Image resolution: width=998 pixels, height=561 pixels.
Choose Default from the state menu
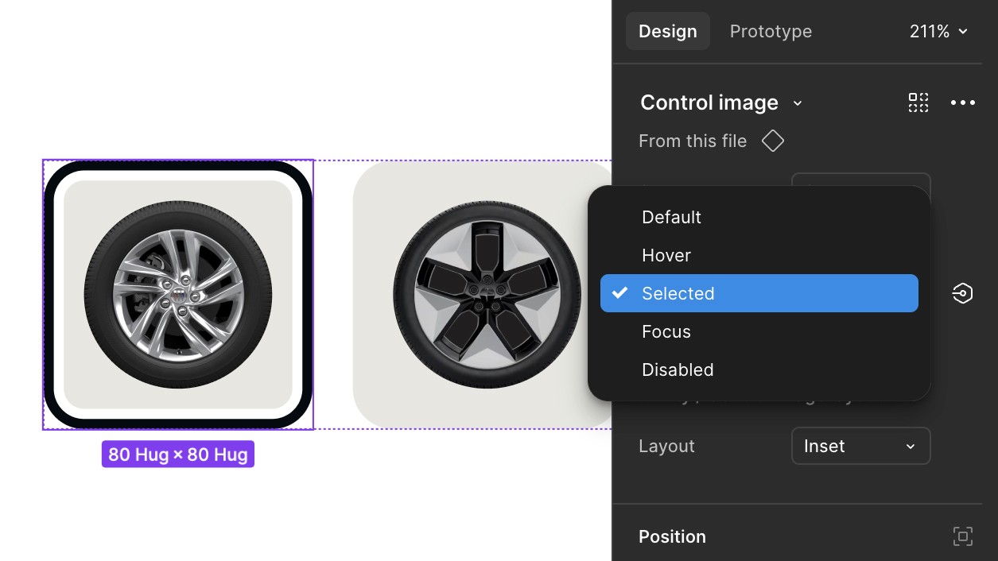(x=671, y=217)
